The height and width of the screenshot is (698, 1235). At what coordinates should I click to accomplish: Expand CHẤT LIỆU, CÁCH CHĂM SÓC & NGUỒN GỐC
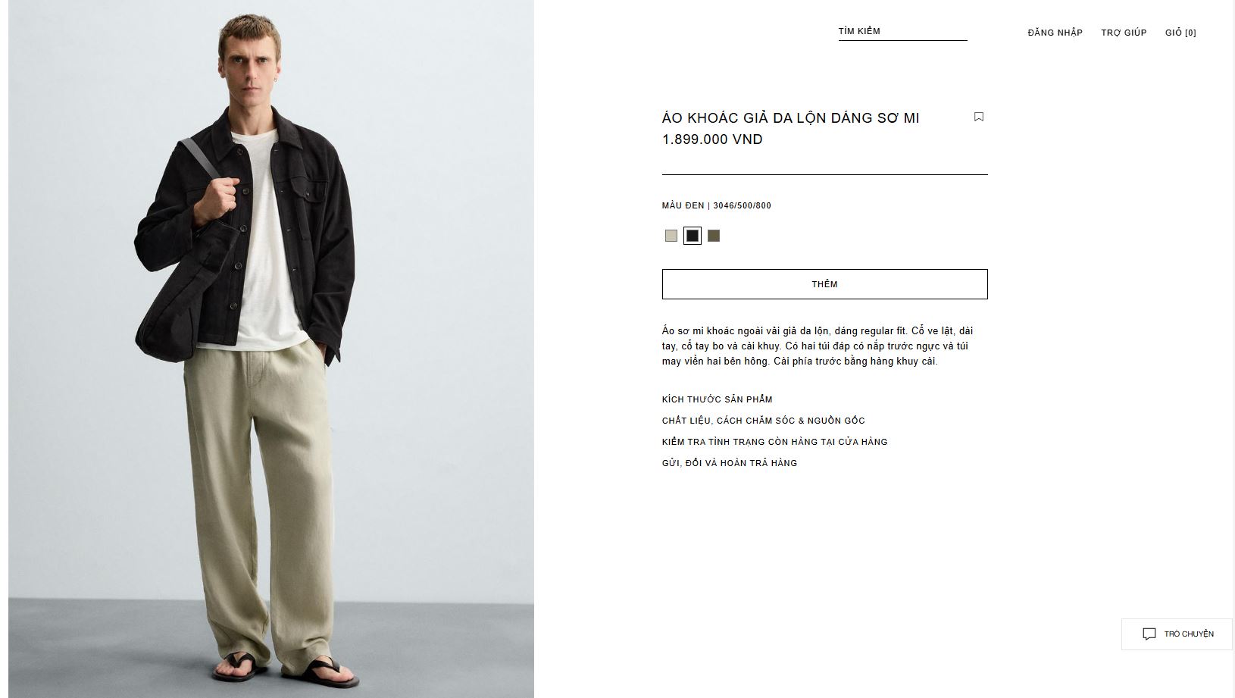point(764,421)
